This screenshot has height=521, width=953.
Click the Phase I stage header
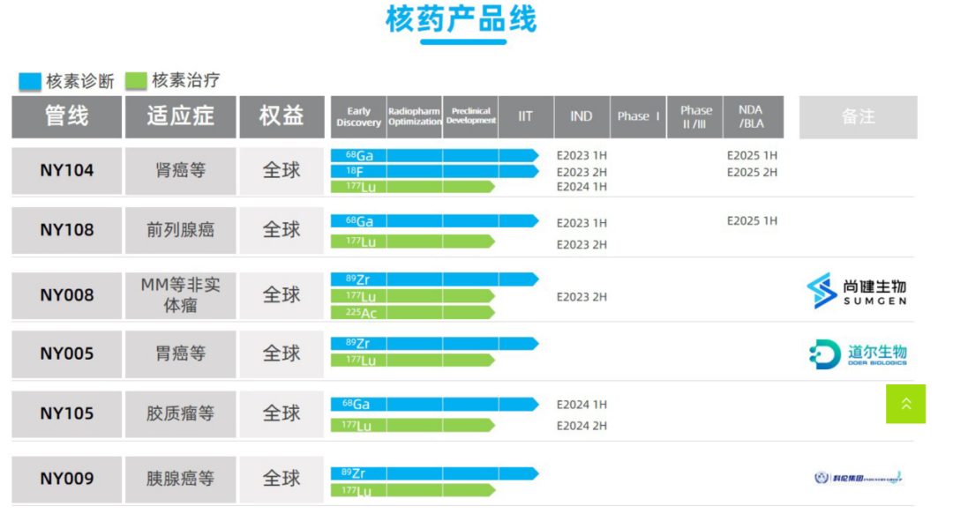[638, 116]
